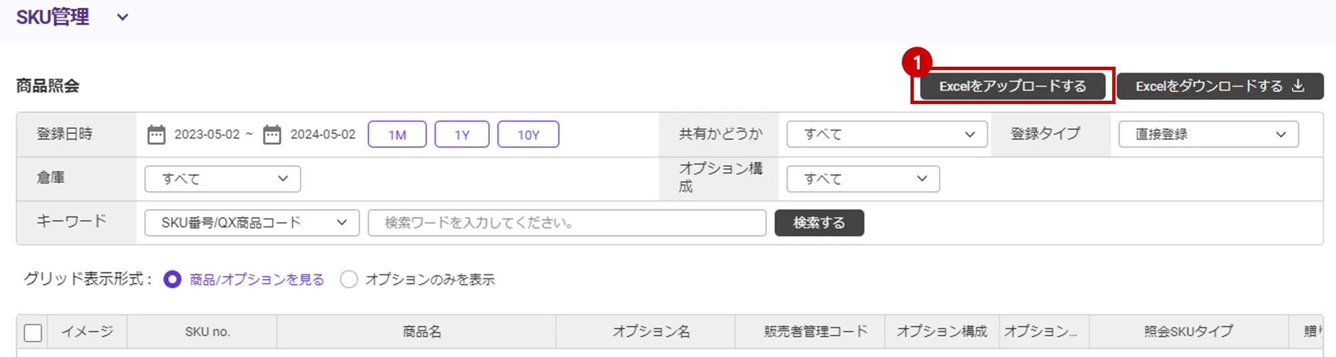
Task: Expand the 倉庫 dropdown
Action: [x=222, y=179]
